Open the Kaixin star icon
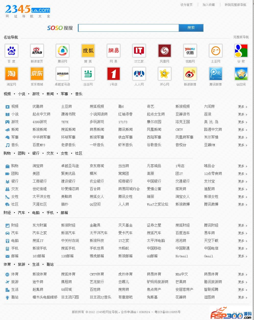The image size is (254, 320). [x=165, y=74]
